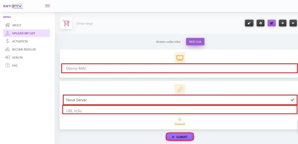Click the chain link icon
The height and width of the screenshot is (144, 298).
pos(180,90)
